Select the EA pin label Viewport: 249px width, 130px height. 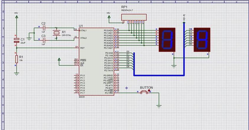[82, 65]
